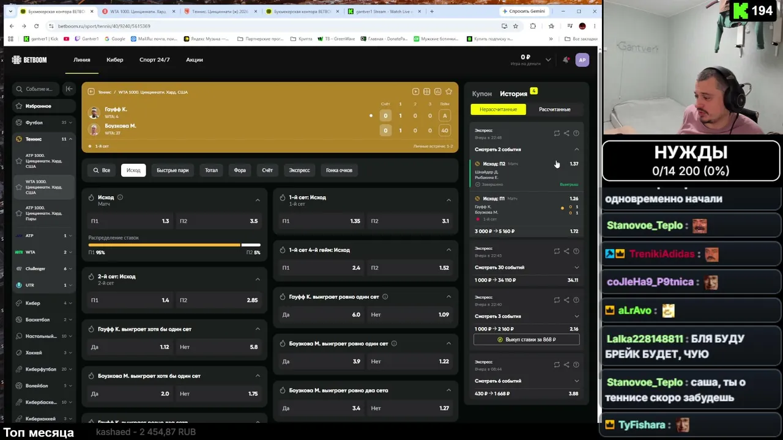783x440 pixels.
Task: Pin the 2-й сет: Исход market
Action: (x=91, y=277)
